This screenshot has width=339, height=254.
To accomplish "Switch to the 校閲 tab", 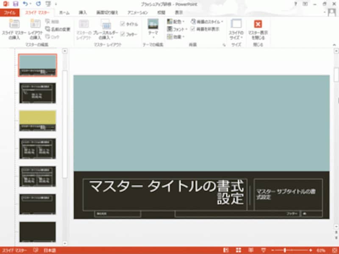I will point(161,13).
